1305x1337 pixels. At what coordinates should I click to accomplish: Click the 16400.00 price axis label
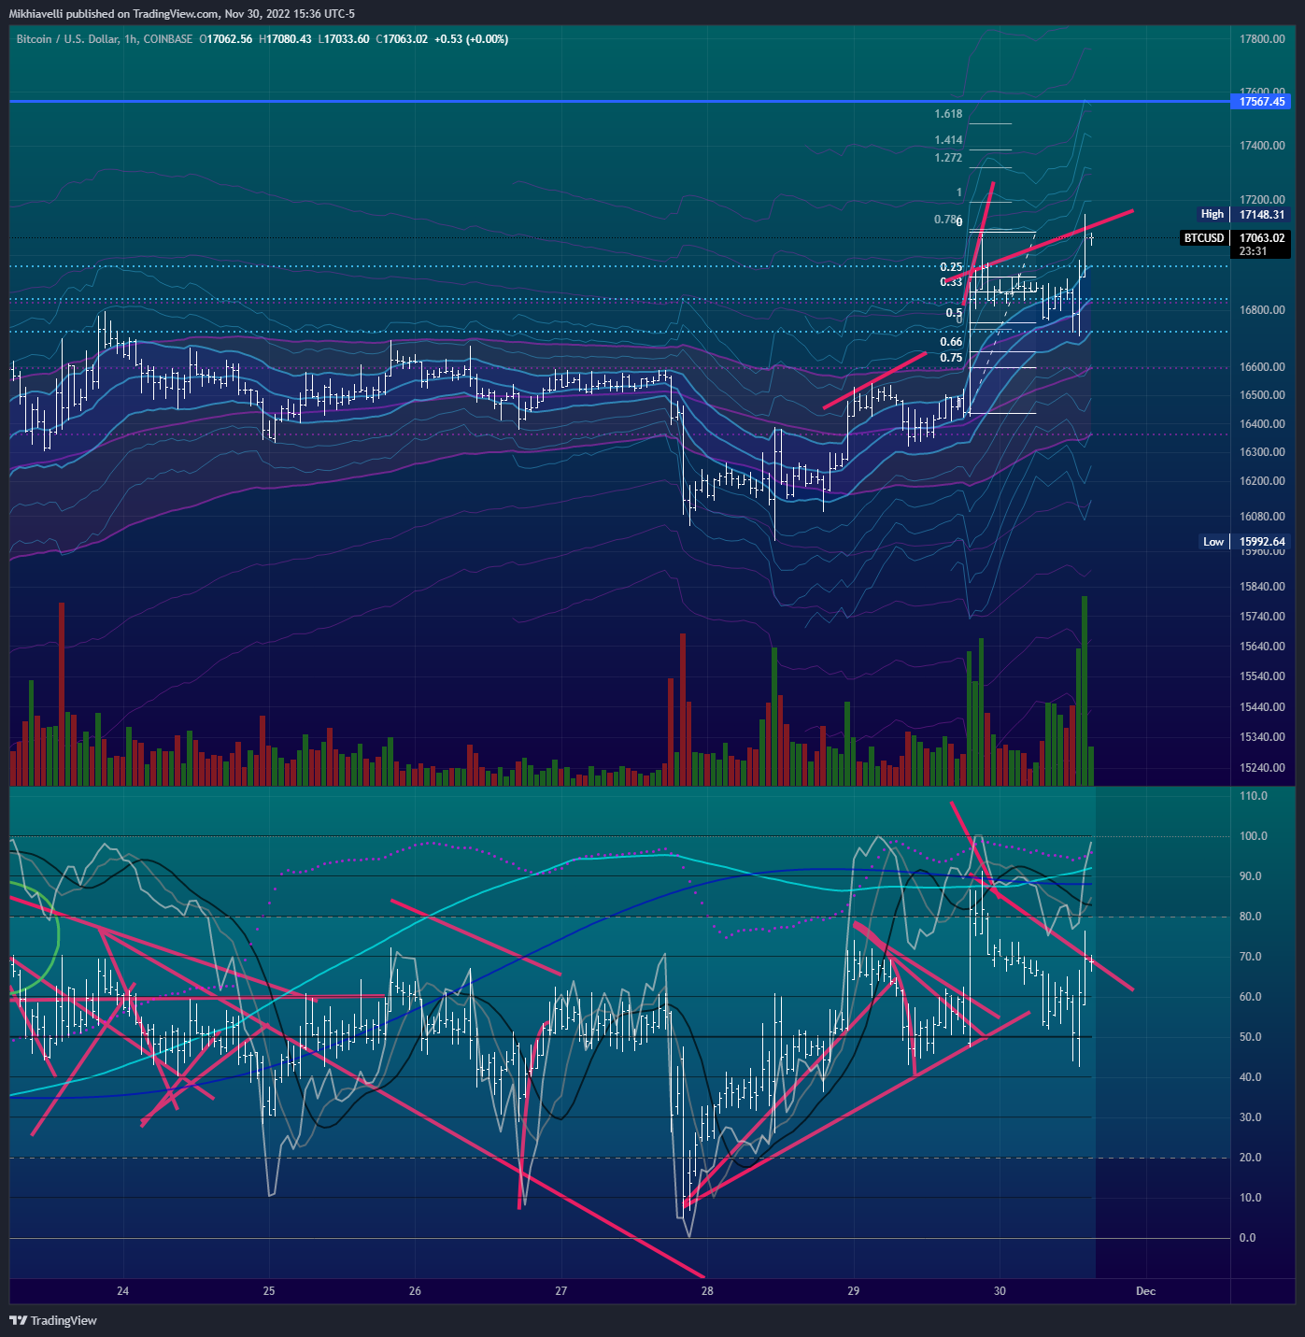1262,424
